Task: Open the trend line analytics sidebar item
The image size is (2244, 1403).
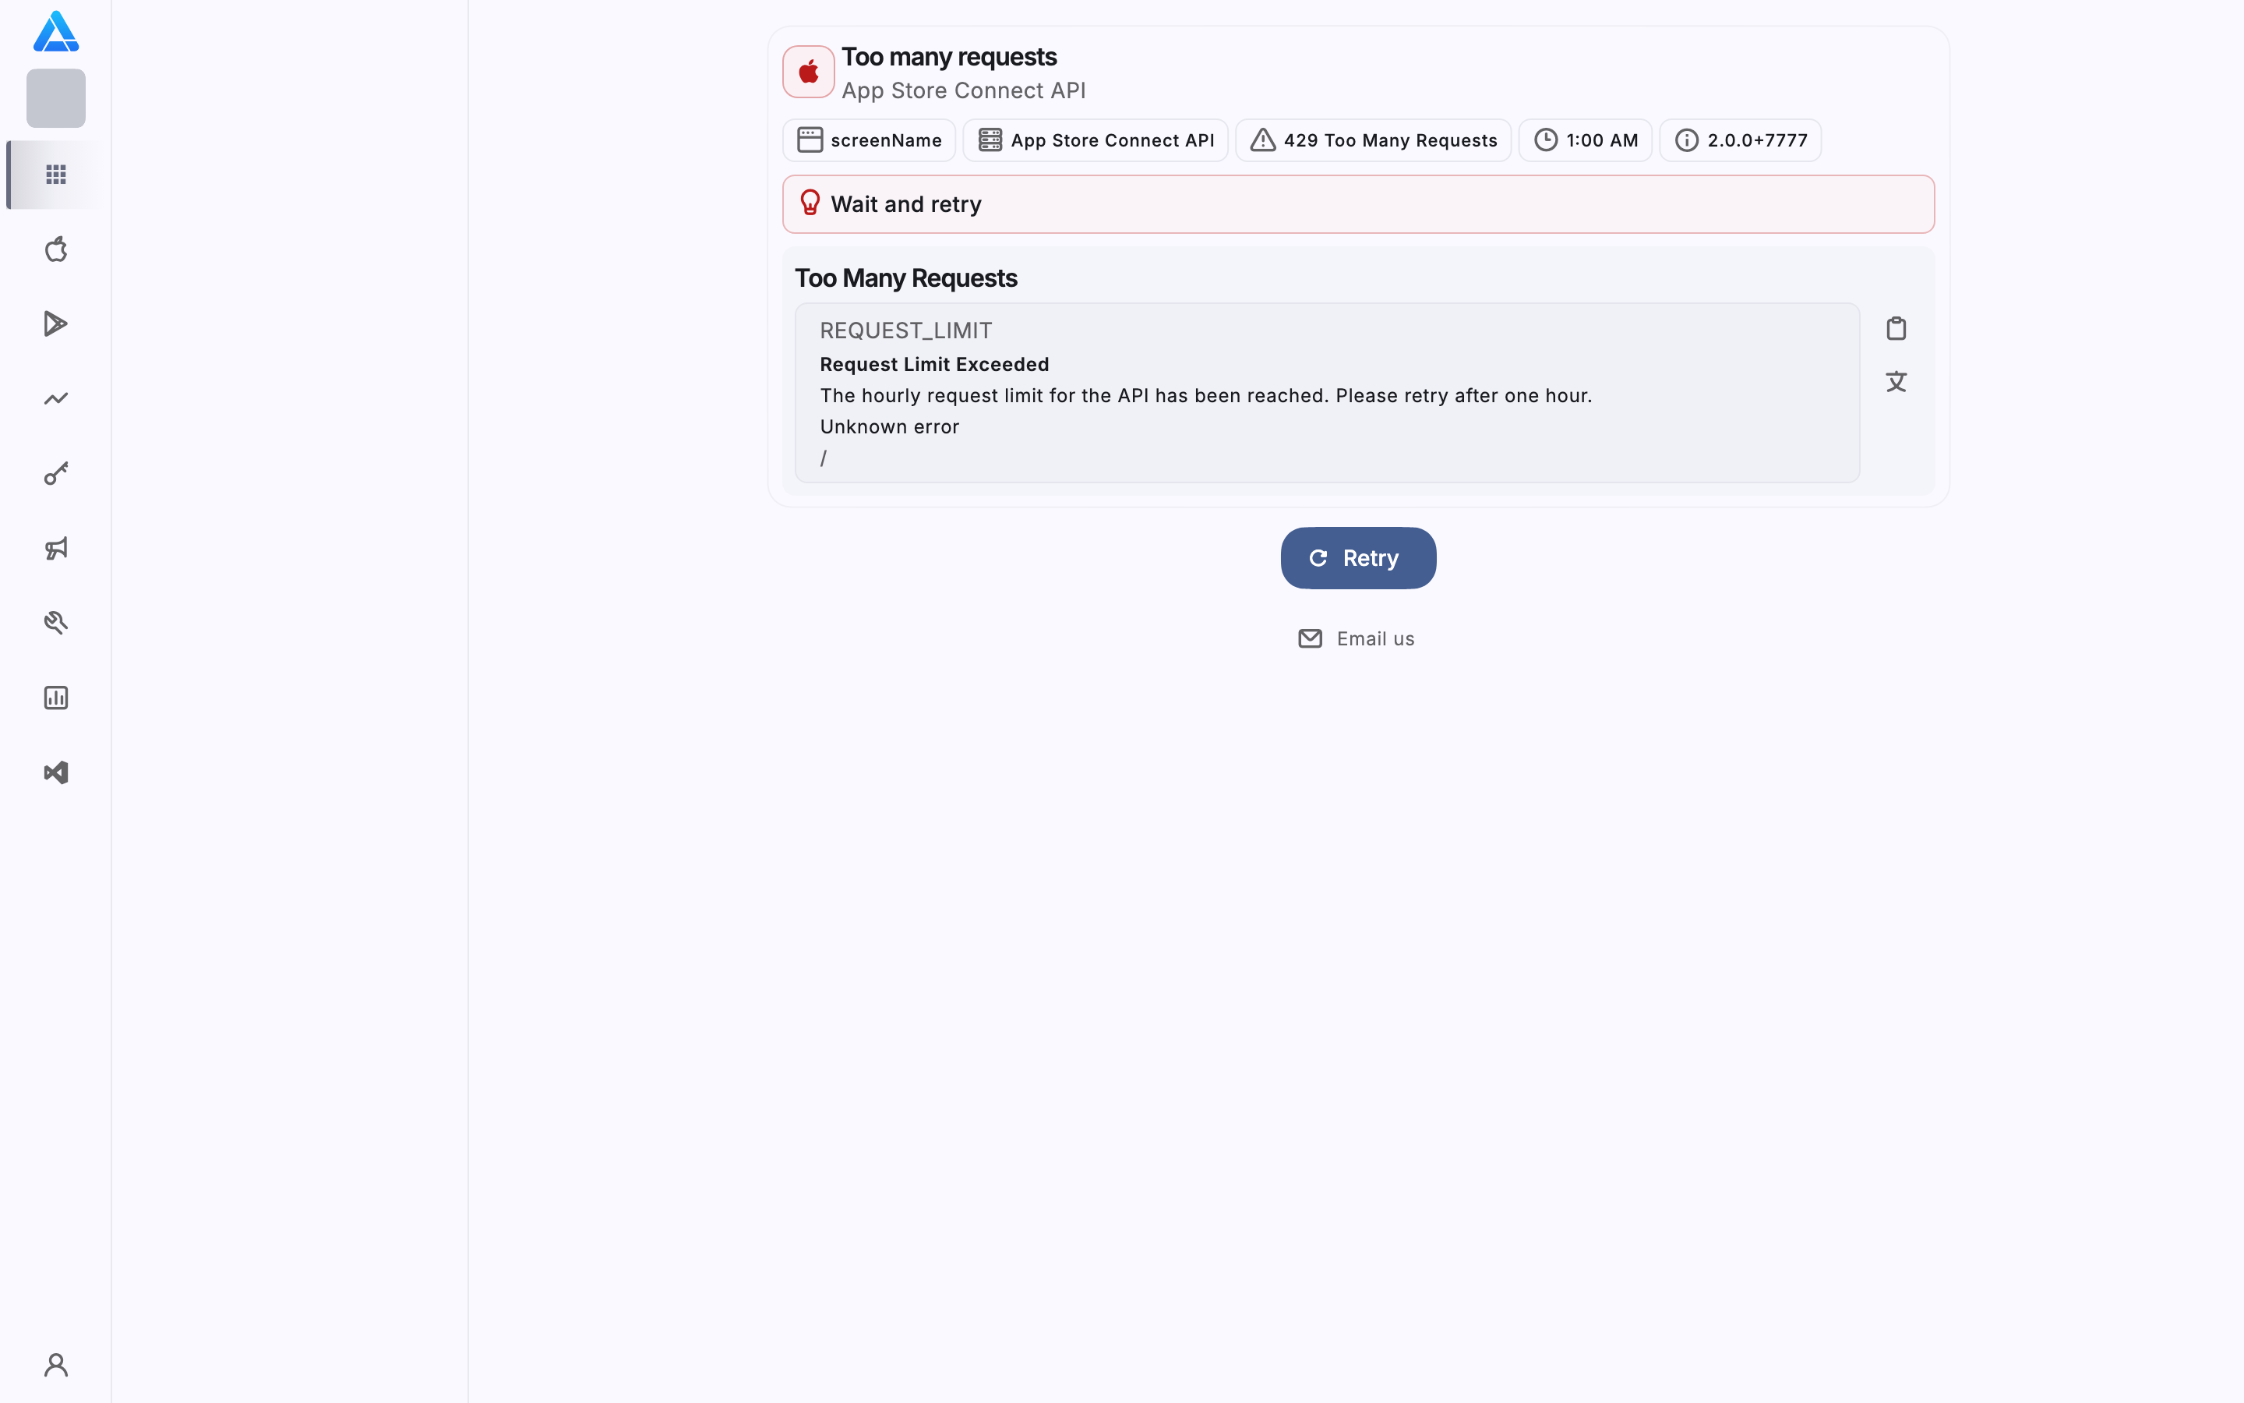Action: point(55,399)
